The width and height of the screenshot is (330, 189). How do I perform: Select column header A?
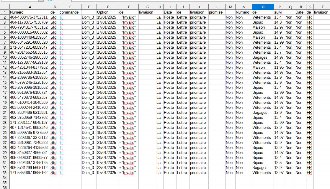point(30,7)
